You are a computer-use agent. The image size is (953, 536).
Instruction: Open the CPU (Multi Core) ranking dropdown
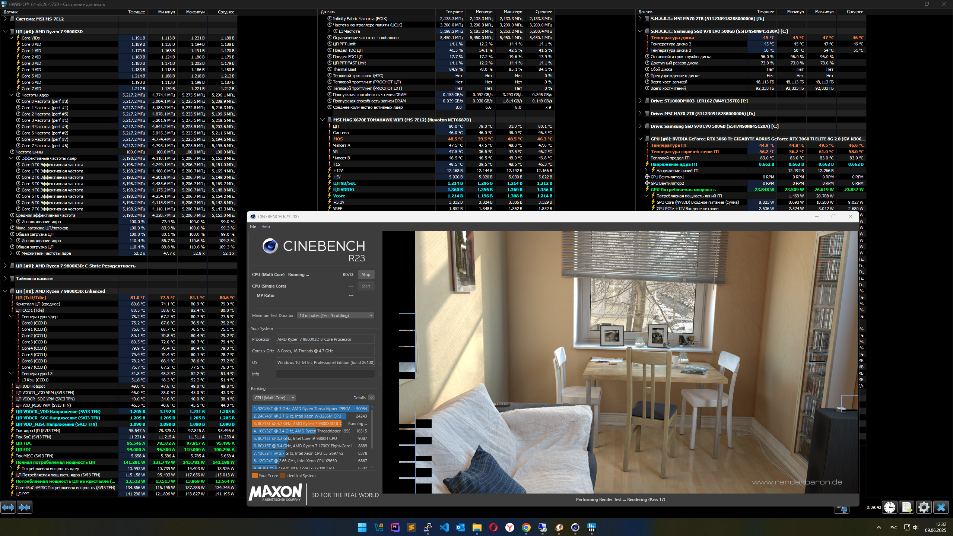click(x=274, y=398)
